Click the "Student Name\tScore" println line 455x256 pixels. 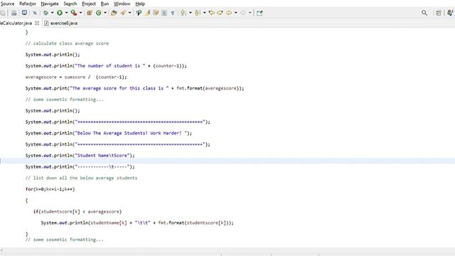[x=80, y=156]
